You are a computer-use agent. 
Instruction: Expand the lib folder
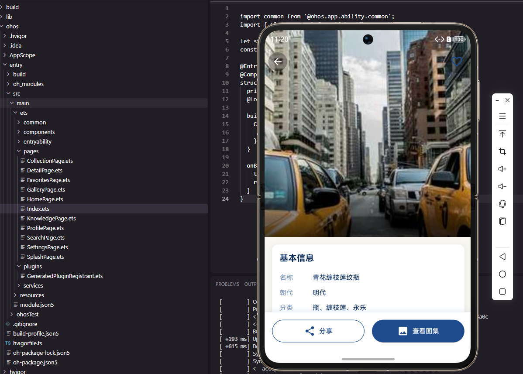[x=9, y=17]
